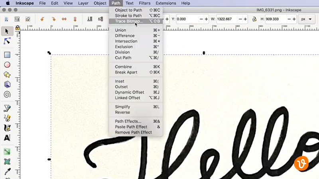Choose Paste Path Effect
Viewport: 319px width, 179px height.
[x=136, y=127]
